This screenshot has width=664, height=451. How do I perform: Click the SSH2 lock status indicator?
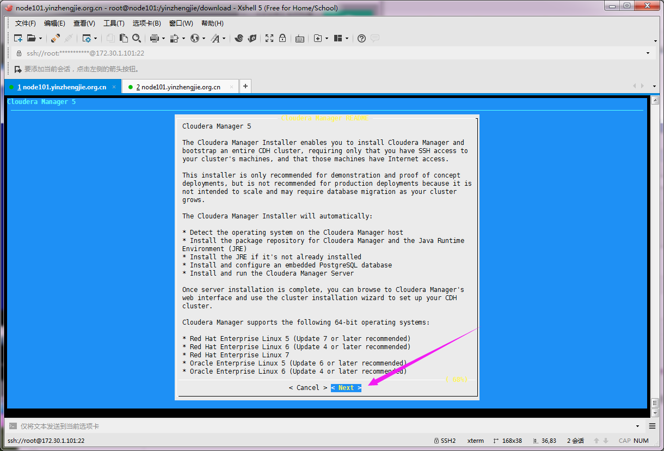(x=445, y=441)
